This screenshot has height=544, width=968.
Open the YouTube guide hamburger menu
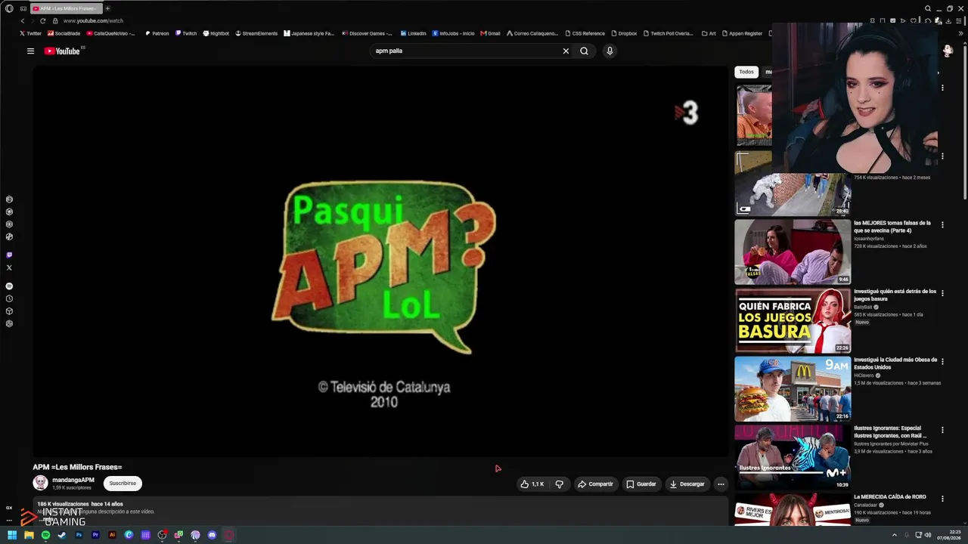[30, 51]
